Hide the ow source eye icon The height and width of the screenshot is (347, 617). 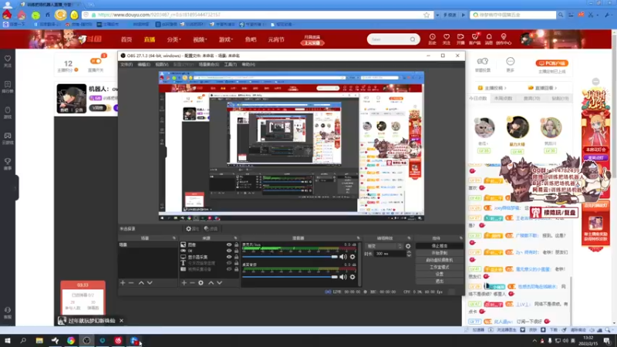(x=228, y=251)
